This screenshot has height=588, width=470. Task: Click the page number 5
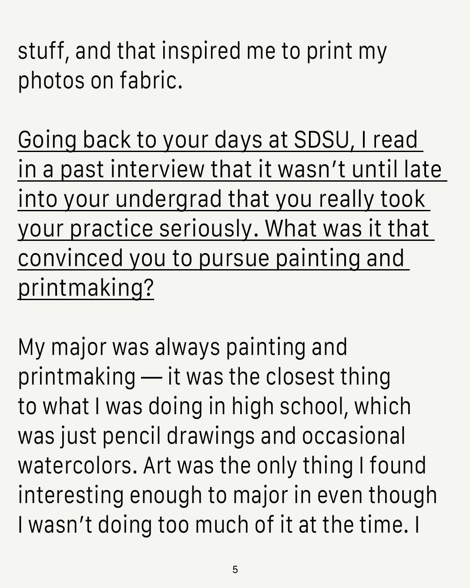click(x=235, y=570)
